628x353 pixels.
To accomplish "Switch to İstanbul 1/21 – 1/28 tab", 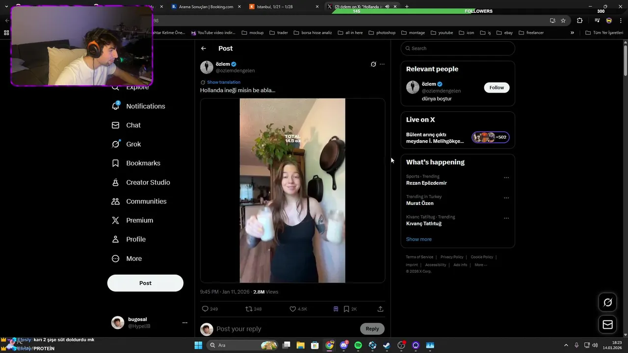I will click(x=284, y=7).
